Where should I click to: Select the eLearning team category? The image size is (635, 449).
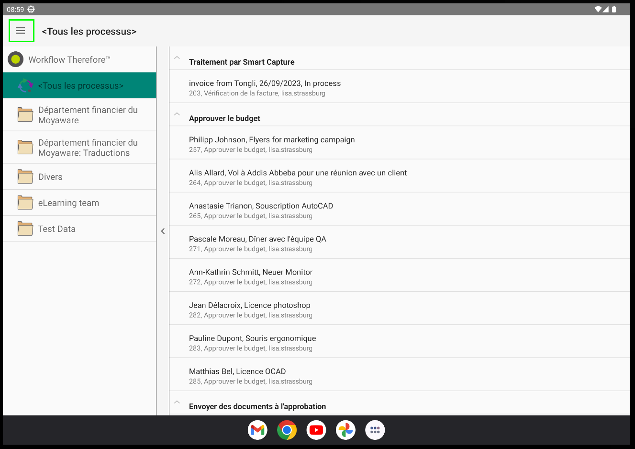(79, 203)
